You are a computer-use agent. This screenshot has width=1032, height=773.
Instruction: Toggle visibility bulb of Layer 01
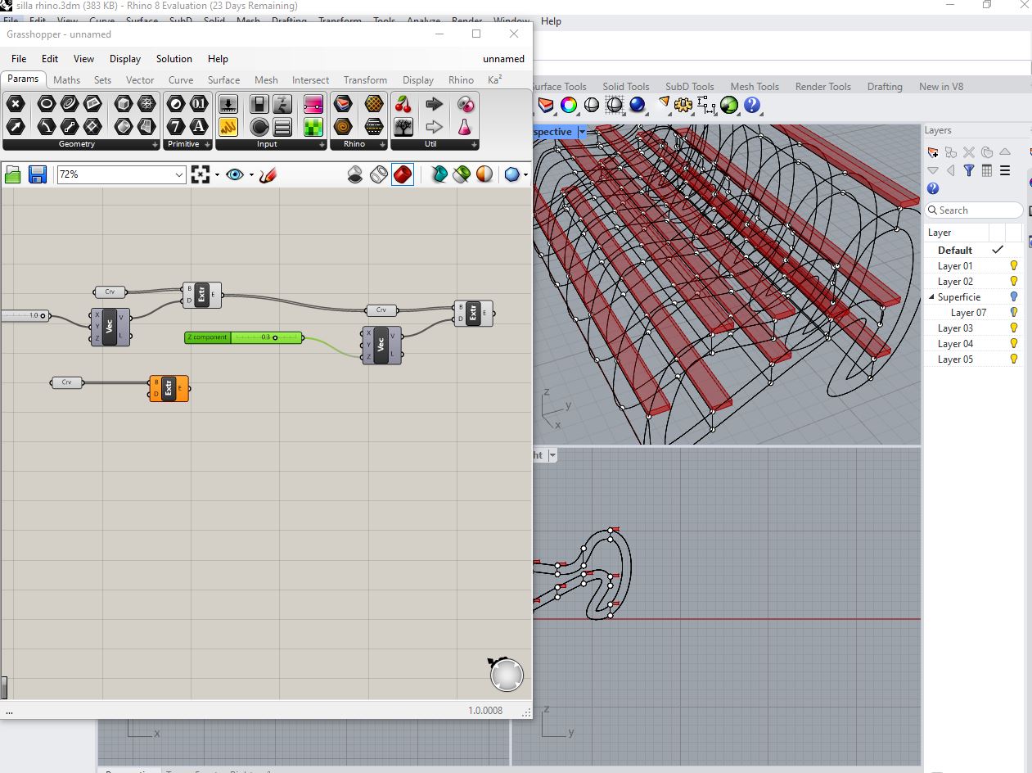point(1013,266)
